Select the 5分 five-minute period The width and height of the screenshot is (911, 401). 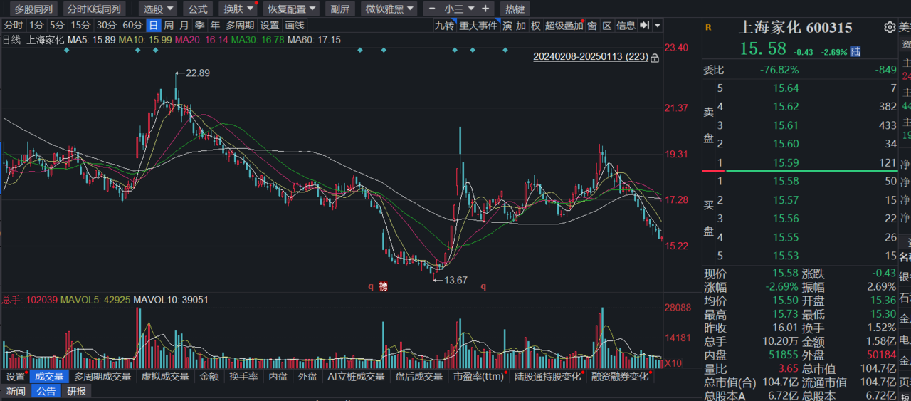coord(58,26)
